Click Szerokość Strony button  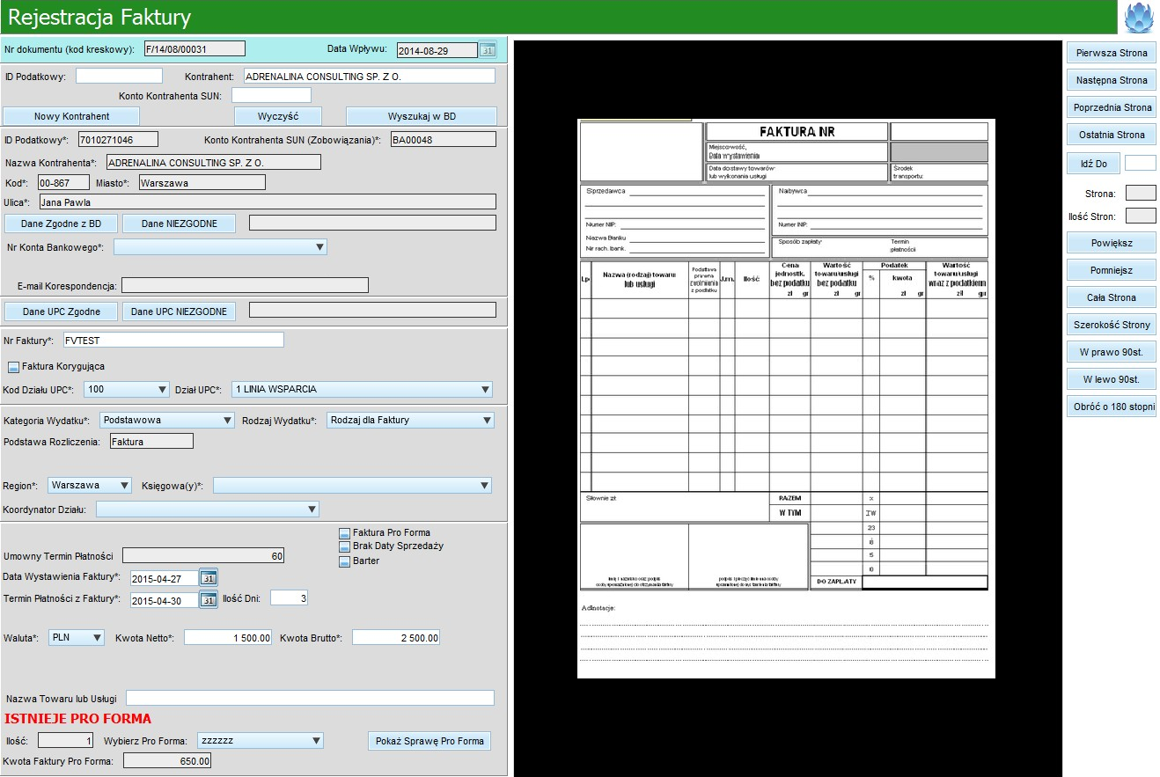[1112, 325]
